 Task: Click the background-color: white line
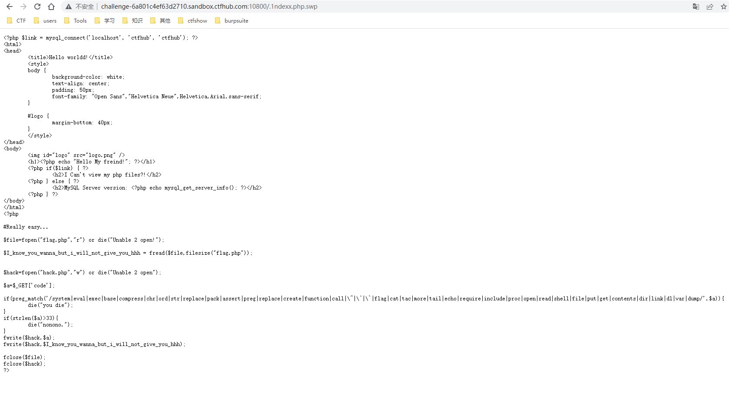(88, 77)
